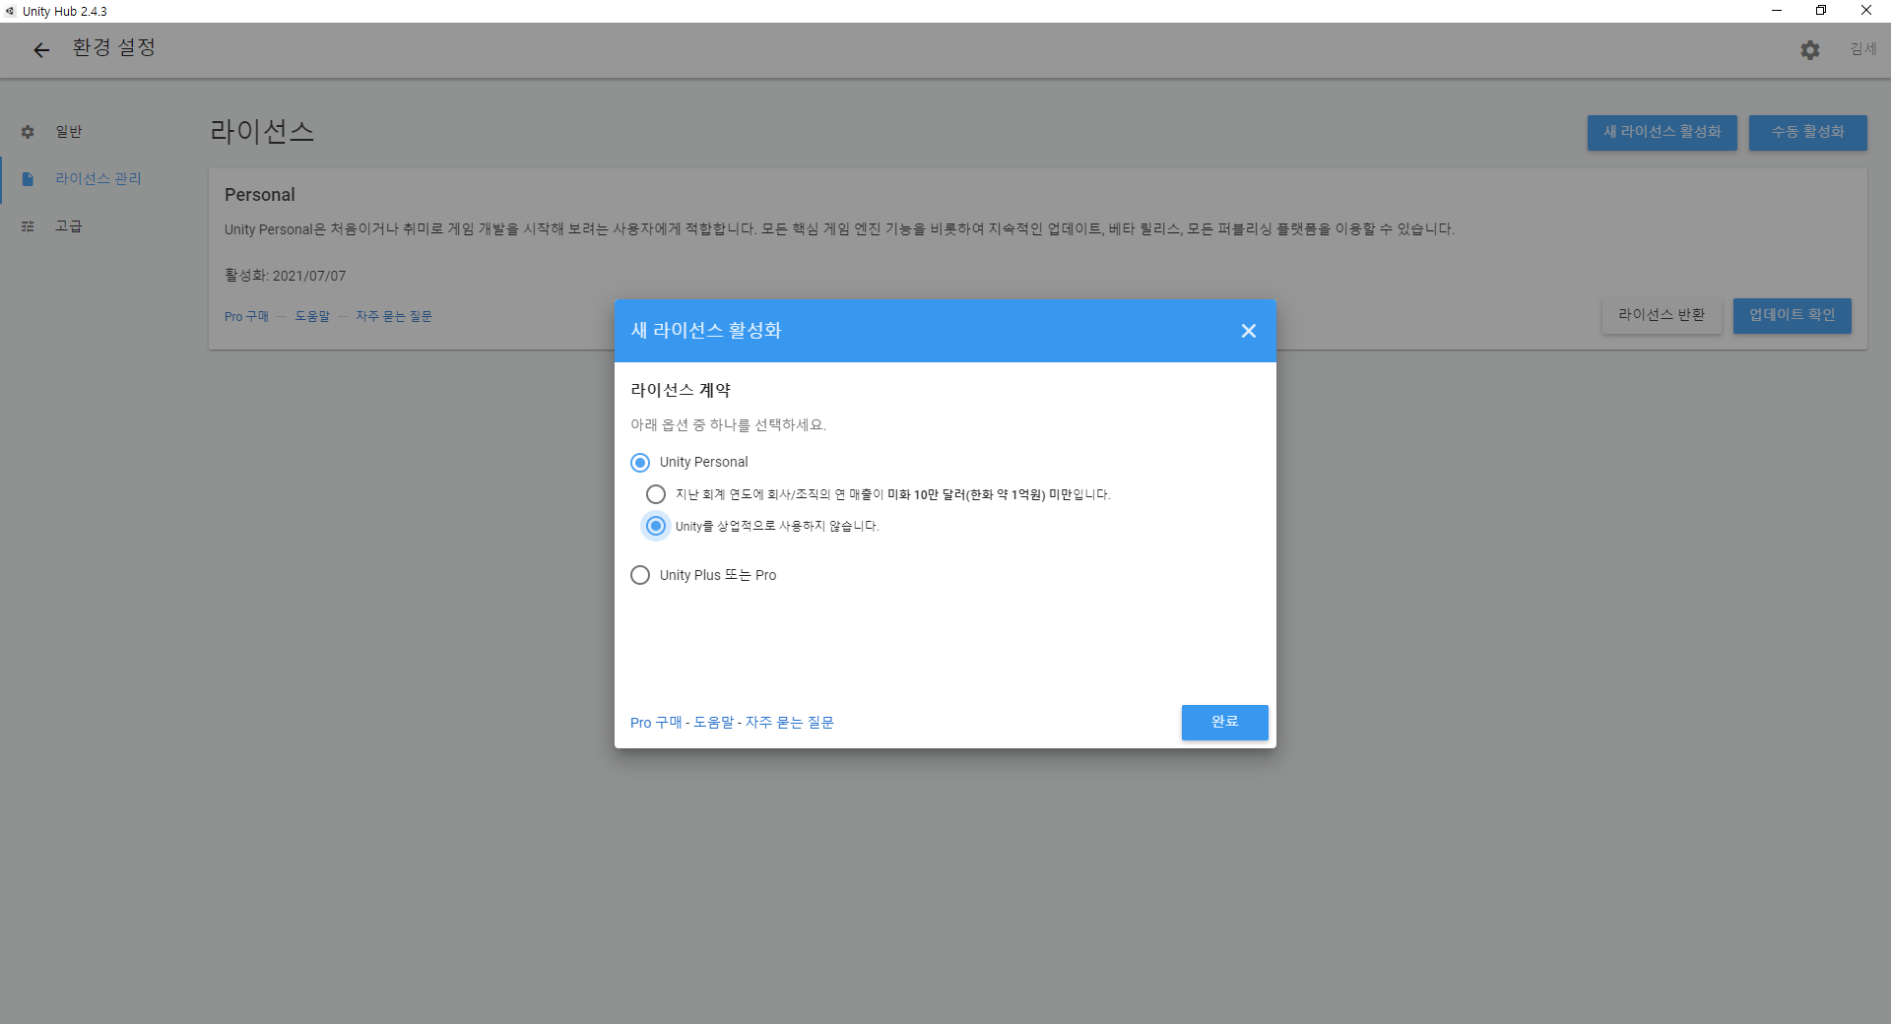Click the 수동 활성화 button
The width and height of the screenshot is (1891, 1024).
1807,132
